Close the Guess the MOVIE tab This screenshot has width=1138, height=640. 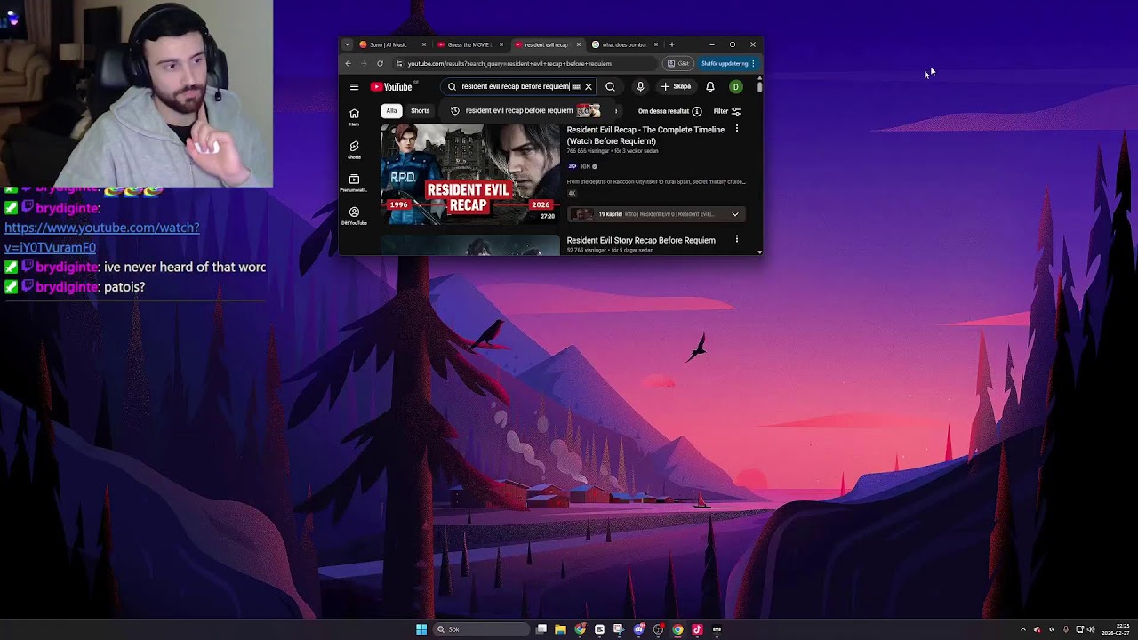[x=501, y=44]
